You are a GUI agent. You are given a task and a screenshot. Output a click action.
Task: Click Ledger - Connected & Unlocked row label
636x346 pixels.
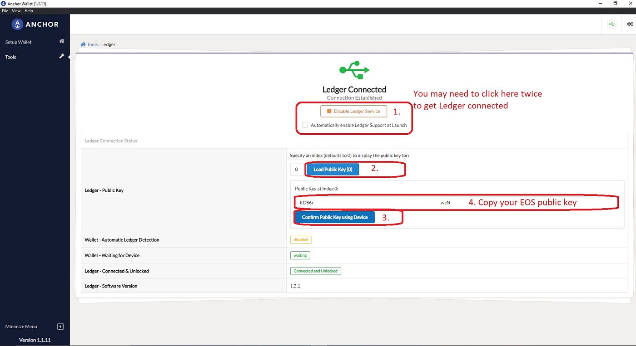(117, 271)
